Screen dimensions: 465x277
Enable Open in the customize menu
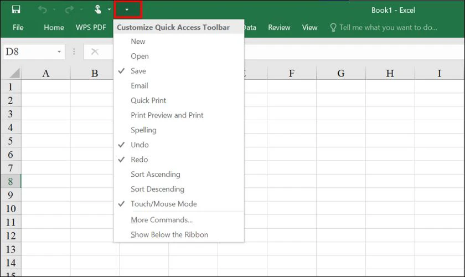pyautogui.click(x=179, y=56)
